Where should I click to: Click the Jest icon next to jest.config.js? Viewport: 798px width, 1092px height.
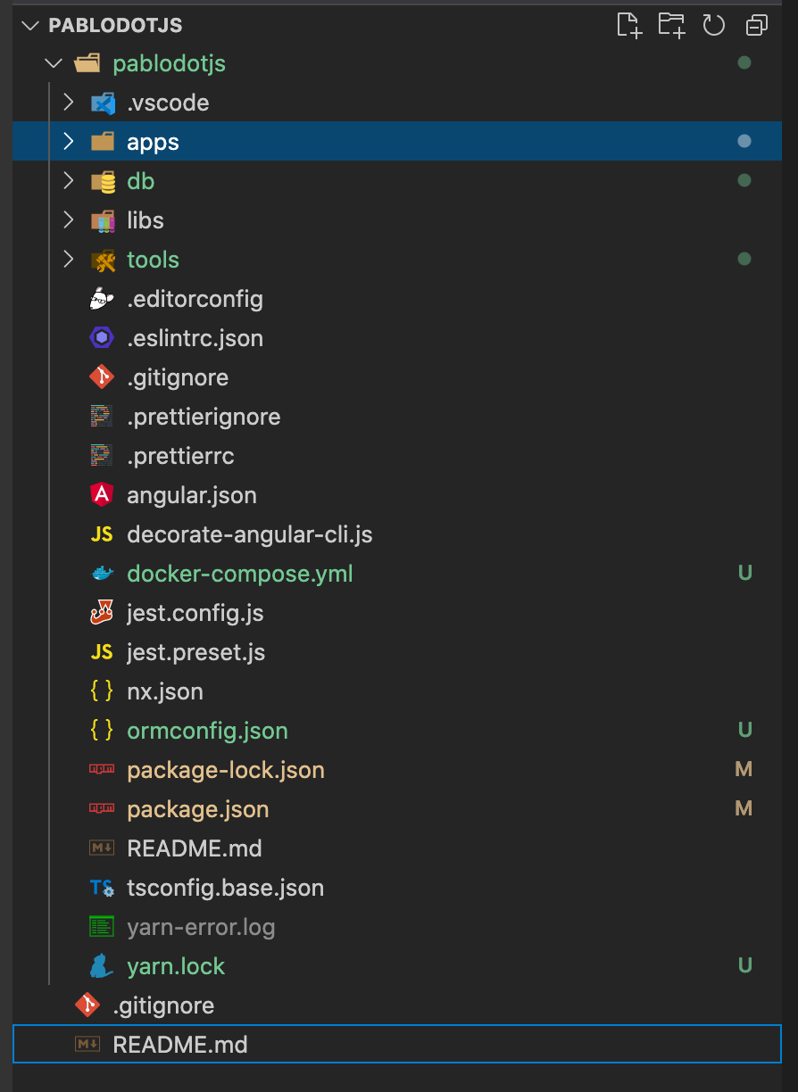[102, 613]
